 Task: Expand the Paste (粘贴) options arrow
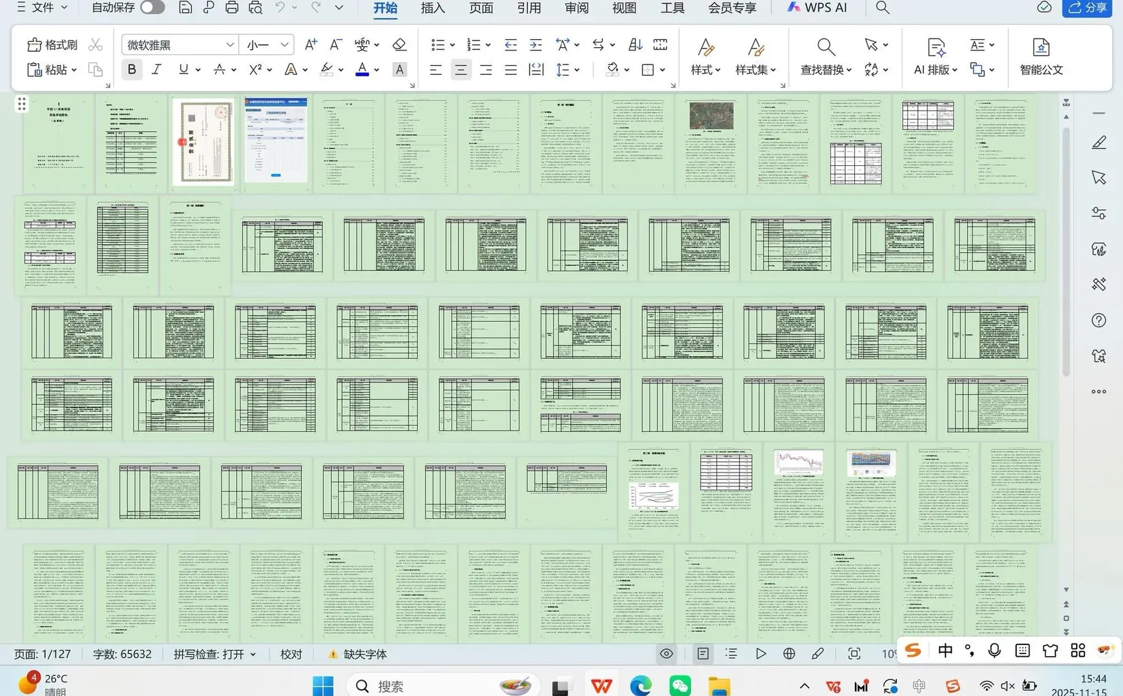[74, 70]
